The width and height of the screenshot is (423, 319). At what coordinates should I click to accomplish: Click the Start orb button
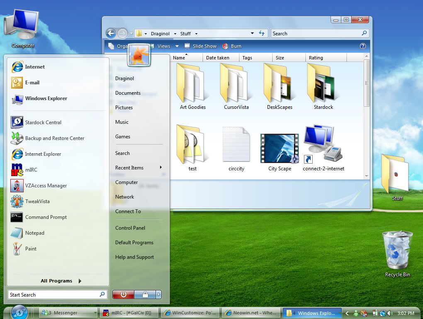[19, 312]
